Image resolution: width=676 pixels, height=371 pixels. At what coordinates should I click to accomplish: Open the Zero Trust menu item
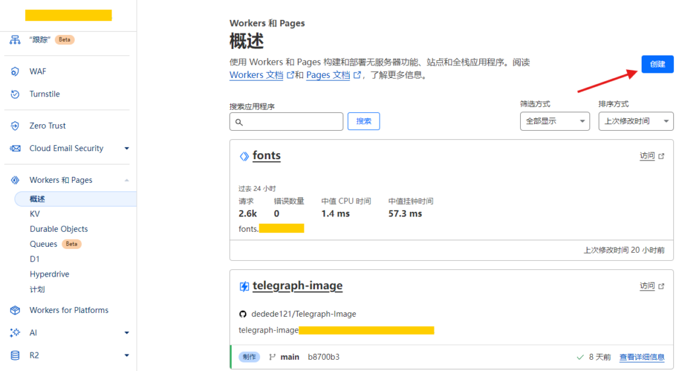(x=48, y=126)
